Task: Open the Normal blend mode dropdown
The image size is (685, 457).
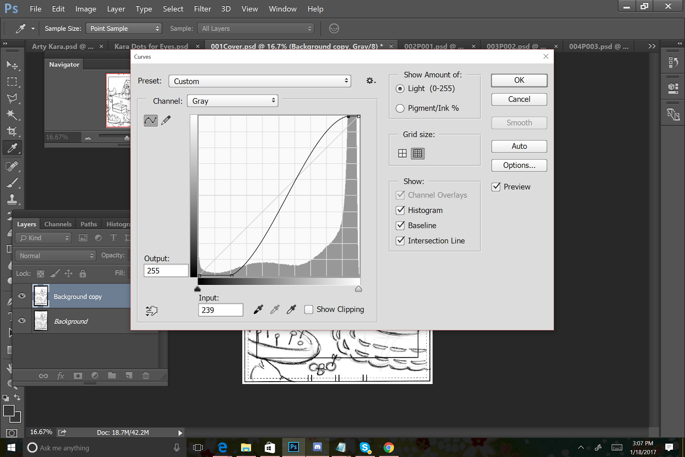Action: pos(55,256)
